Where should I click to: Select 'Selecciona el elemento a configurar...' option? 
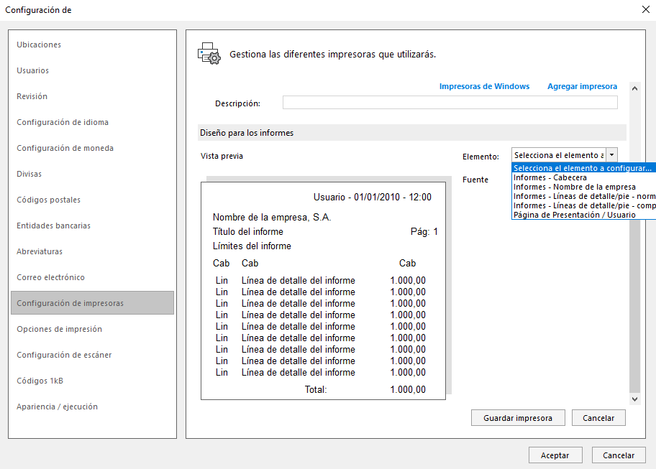(x=583, y=168)
